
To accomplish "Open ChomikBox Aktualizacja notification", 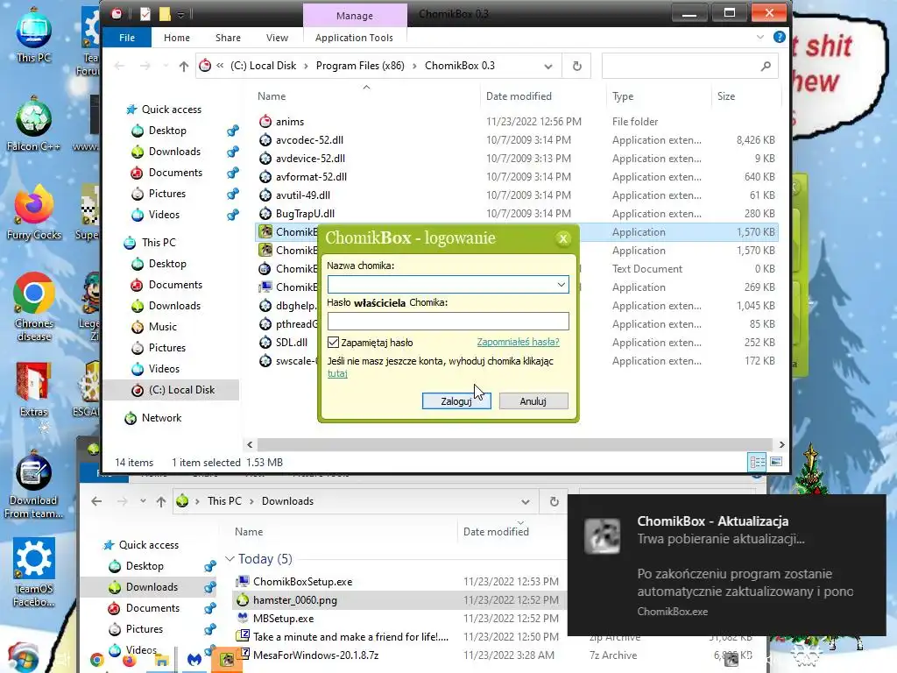I will coord(726,565).
